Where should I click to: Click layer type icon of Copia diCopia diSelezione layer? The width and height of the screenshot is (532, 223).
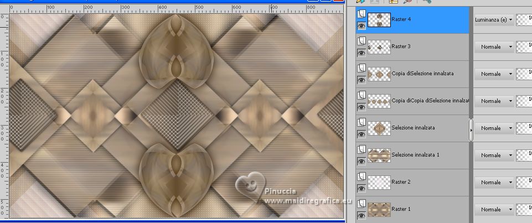(x=361, y=95)
